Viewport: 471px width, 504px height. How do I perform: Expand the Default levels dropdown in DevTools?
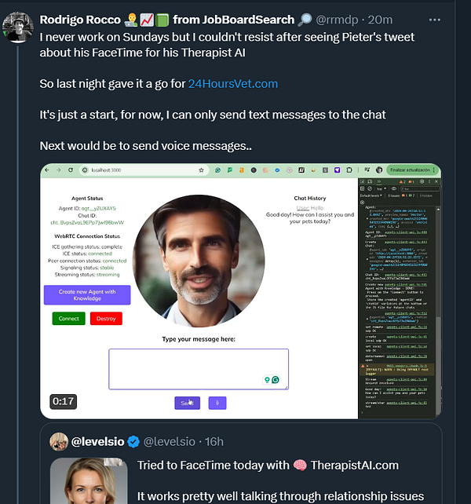point(371,195)
